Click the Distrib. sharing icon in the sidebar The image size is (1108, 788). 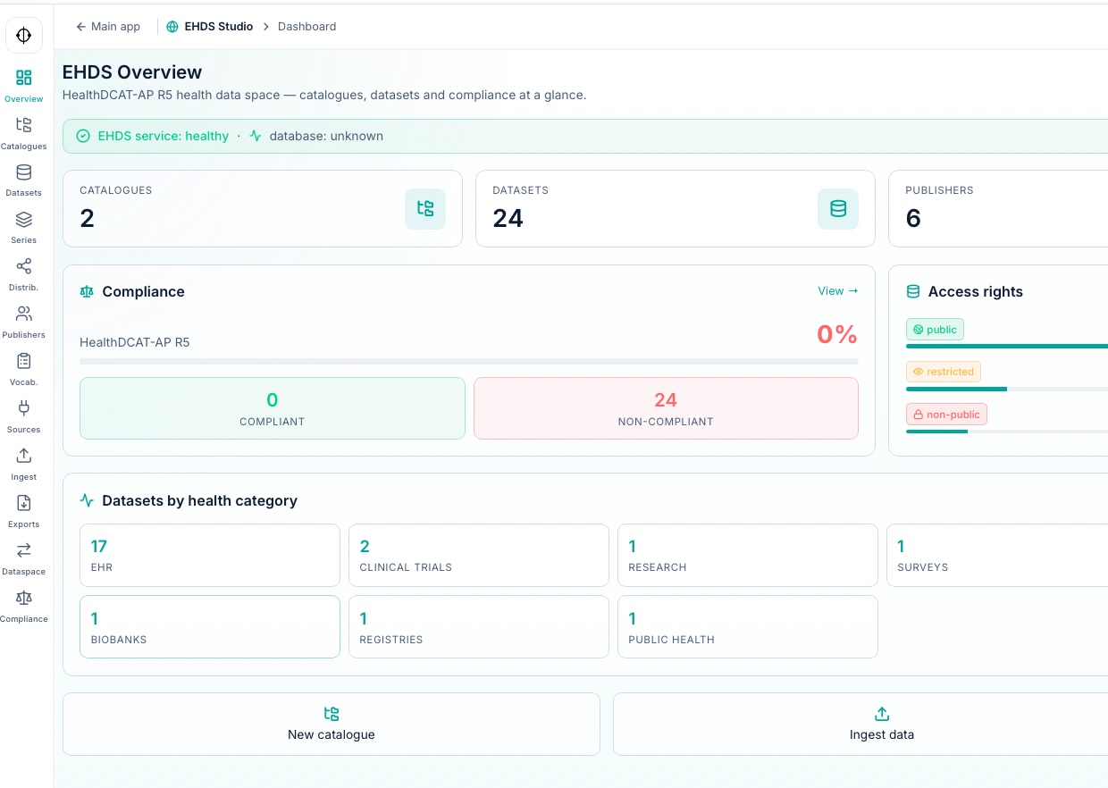[x=23, y=272]
